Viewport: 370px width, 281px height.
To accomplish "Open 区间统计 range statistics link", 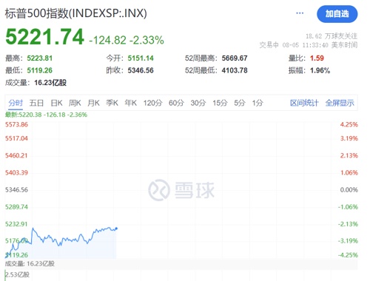I will [x=304, y=103].
